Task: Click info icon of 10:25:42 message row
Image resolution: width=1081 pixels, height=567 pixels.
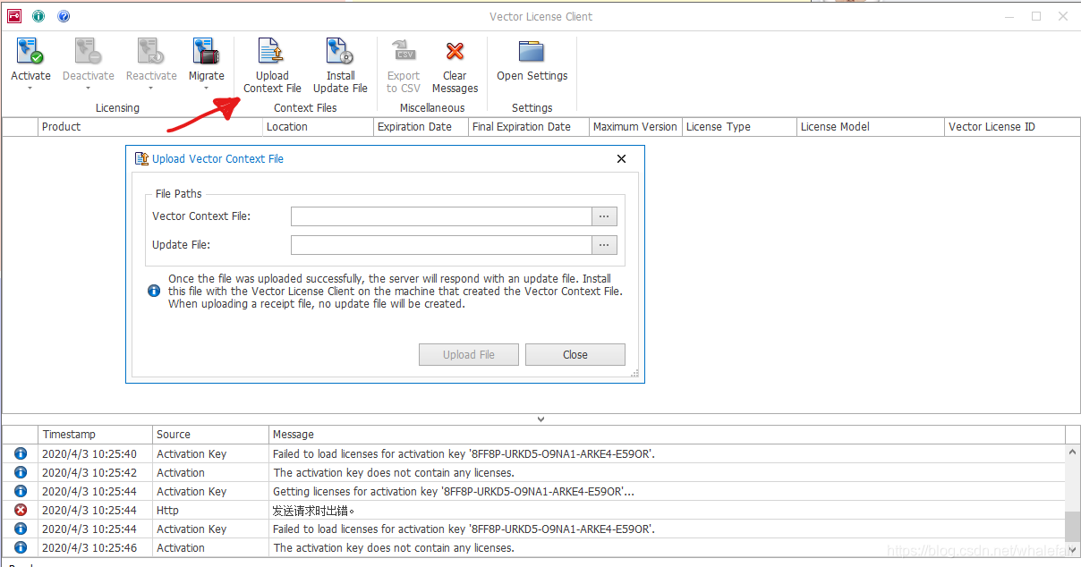Action: coord(21,472)
